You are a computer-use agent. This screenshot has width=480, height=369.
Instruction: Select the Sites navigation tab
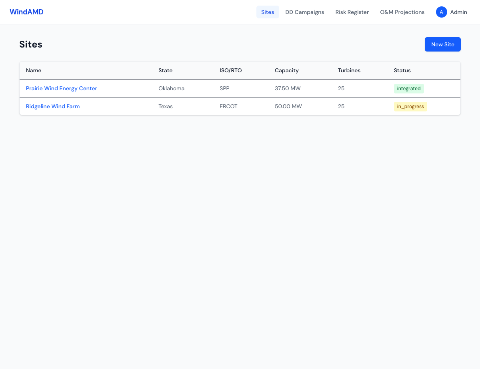point(268,12)
